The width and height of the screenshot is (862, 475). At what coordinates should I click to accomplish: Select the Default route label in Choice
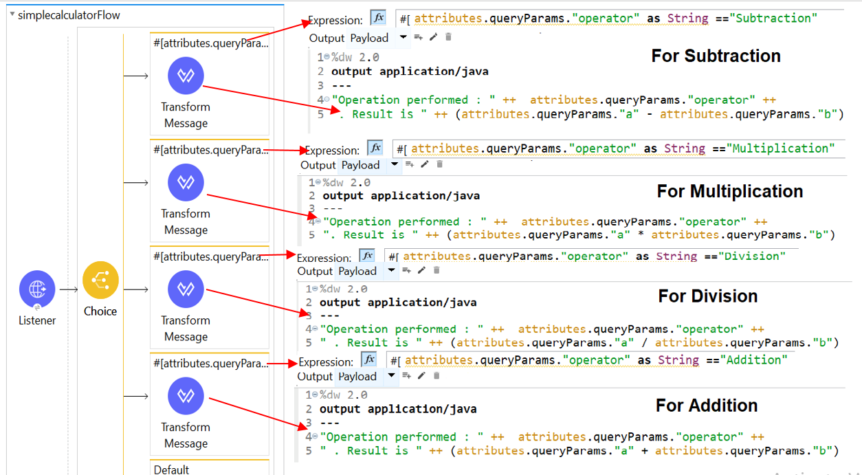(x=171, y=470)
